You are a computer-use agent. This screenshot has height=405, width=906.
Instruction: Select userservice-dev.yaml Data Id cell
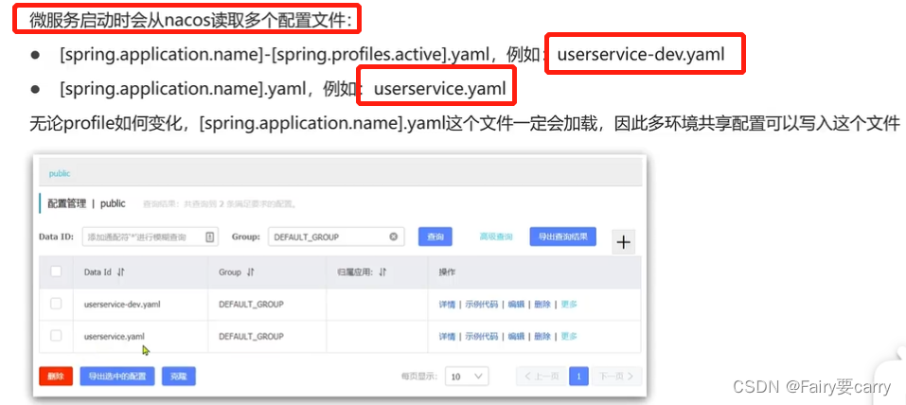[122, 304]
